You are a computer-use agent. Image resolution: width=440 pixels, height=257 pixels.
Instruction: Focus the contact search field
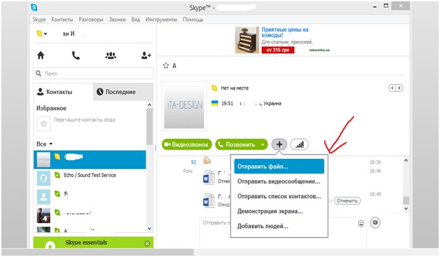tap(94, 74)
